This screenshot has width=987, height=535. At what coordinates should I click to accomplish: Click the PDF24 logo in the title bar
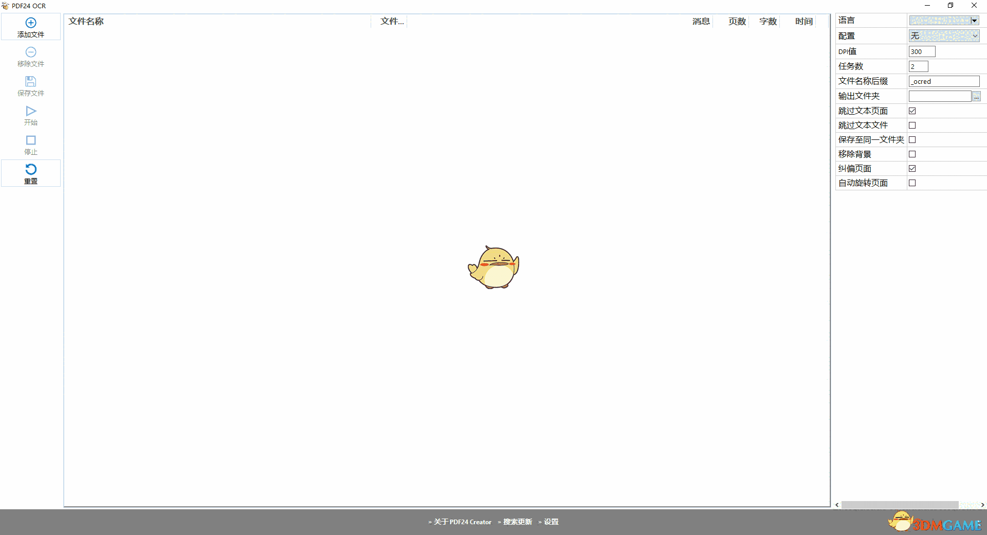tap(6, 6)
